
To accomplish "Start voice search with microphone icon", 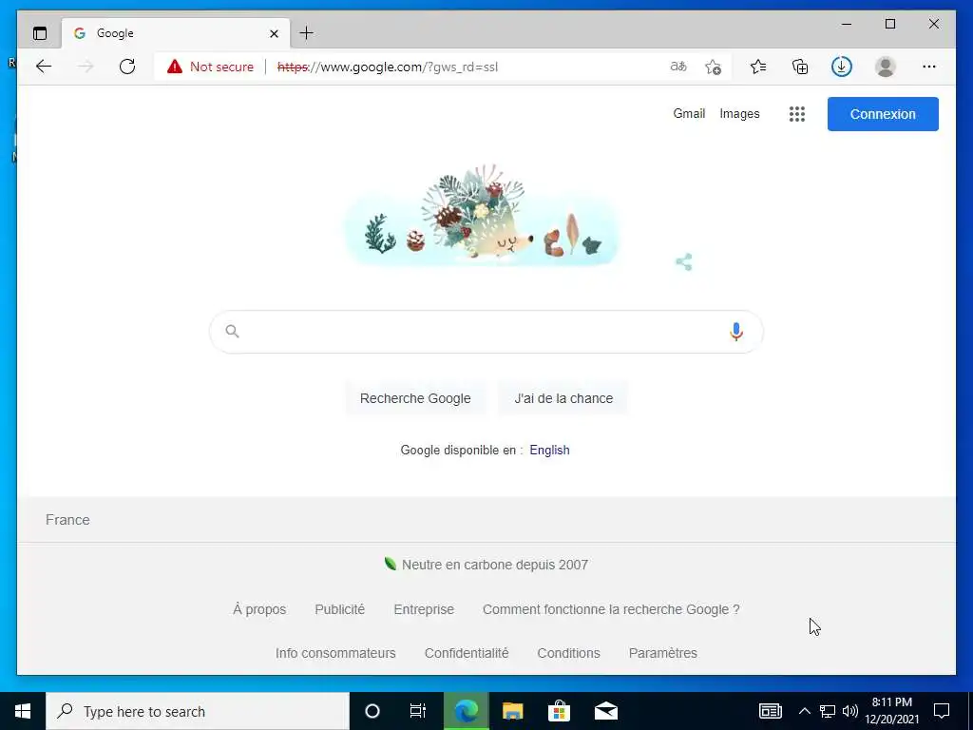I will 736,332.
